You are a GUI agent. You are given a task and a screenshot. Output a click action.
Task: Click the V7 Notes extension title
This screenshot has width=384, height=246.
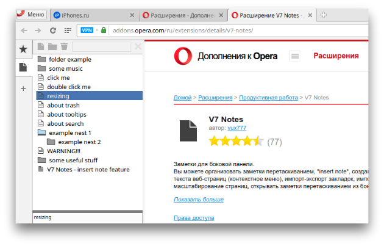[x=226, y=120]
